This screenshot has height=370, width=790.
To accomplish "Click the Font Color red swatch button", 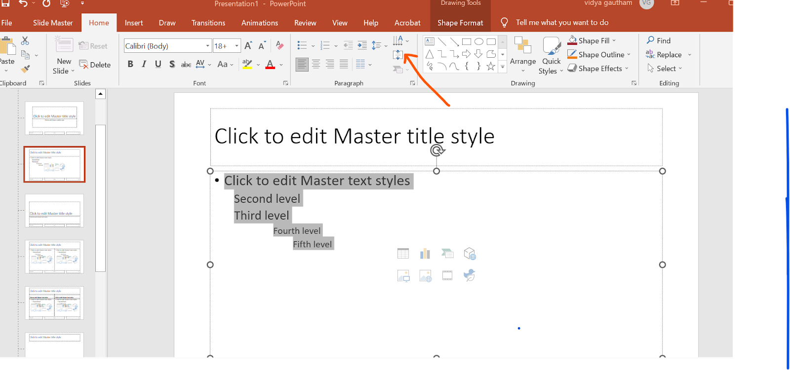I will click(270, 64).
